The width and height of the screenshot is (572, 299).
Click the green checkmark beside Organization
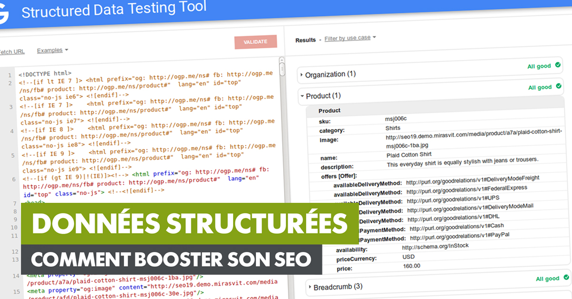point(558,65)
